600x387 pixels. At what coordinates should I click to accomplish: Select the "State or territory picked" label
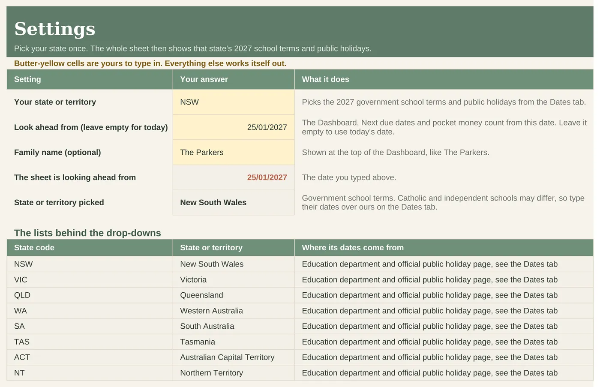[59, 202]
